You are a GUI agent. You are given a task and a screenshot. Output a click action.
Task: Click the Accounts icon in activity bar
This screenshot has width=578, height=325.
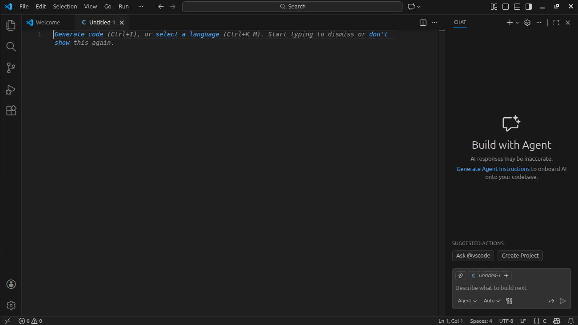[11, 284]
